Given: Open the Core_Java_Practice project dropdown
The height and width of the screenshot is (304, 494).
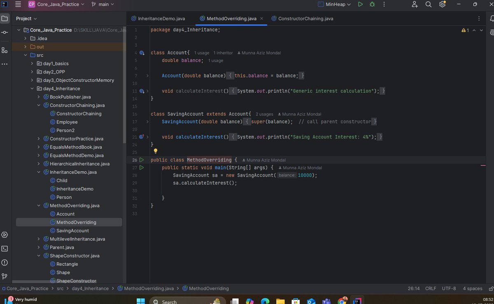Looking at the screenshot, I should [56, 4].
